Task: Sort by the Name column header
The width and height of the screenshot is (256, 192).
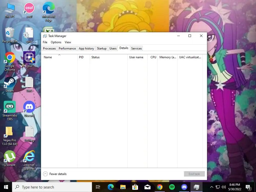Action: coord(59,57)
